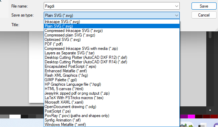Pick Compressed Inkscape SVG with media (*.zip)
This screenshot has width=218, height=127.
point(112,49)
